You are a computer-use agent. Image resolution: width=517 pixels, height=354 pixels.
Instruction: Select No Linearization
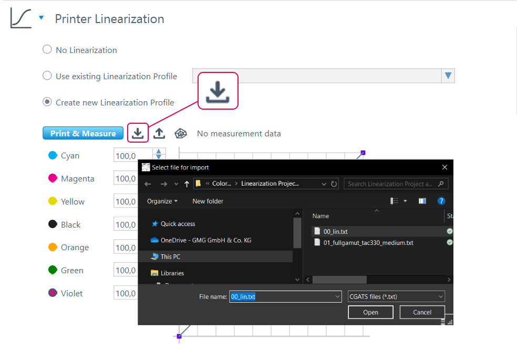47,49
